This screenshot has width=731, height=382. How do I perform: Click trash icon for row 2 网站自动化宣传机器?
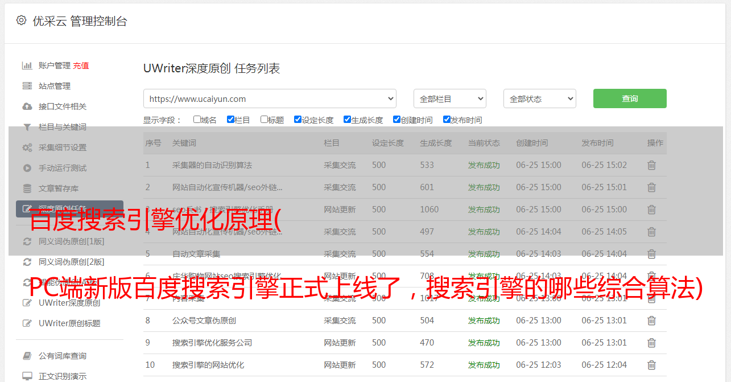point(651,187)
